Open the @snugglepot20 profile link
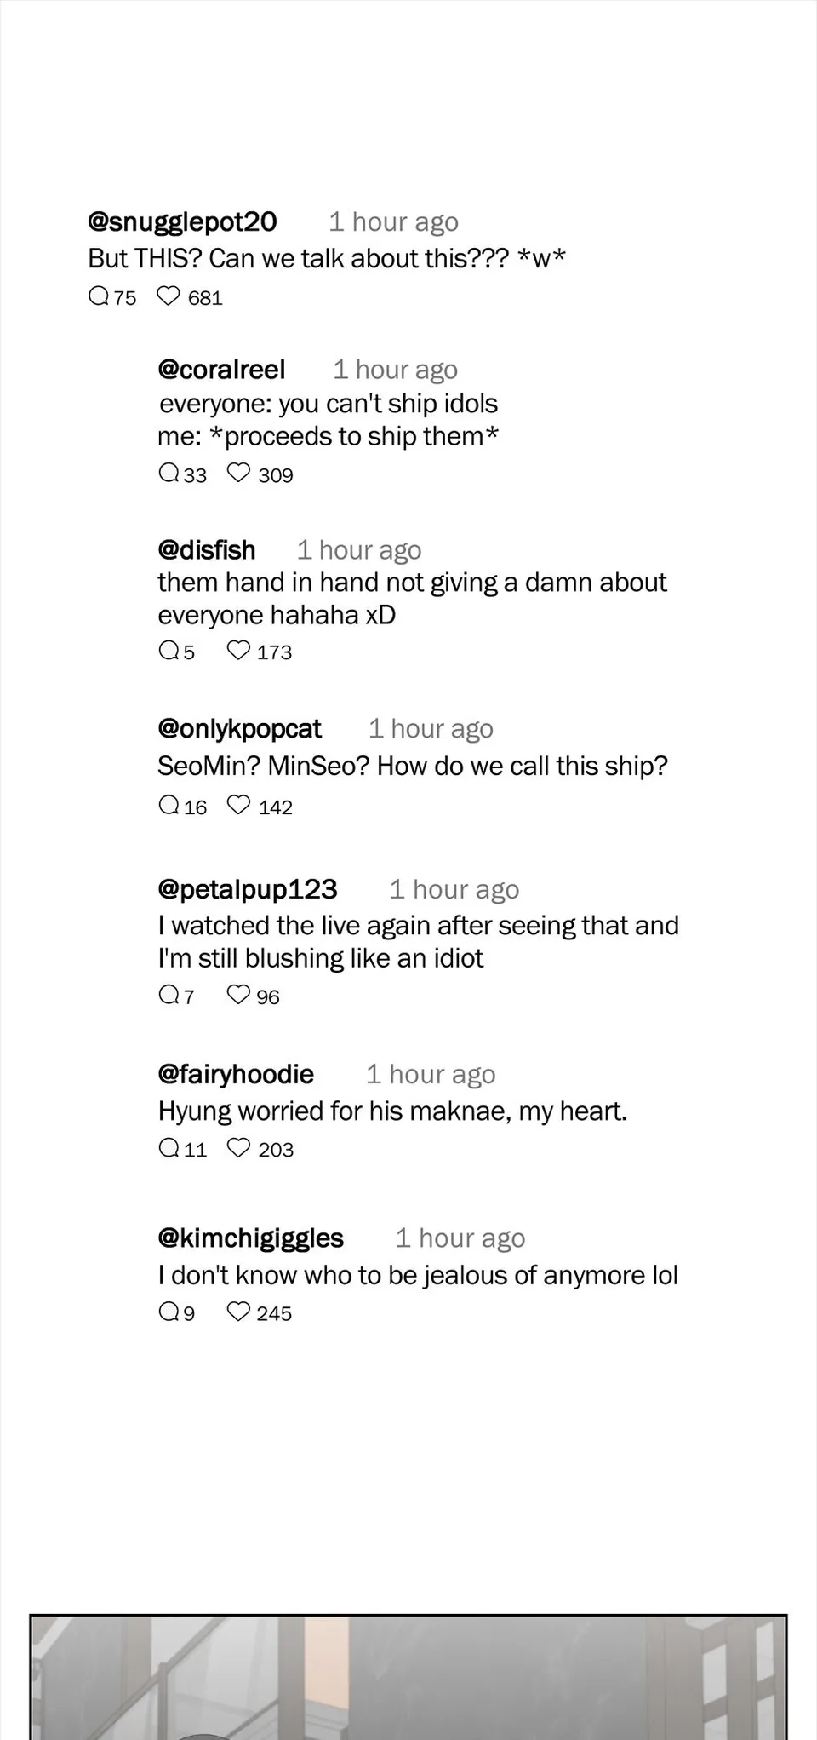The image size is (817, 1740). tap(182, 222)
